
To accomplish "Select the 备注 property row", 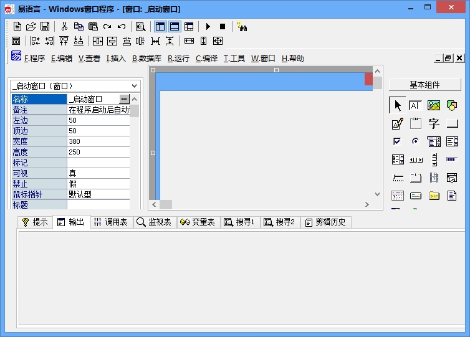I will pyautogui.click(x=70, y=110).
